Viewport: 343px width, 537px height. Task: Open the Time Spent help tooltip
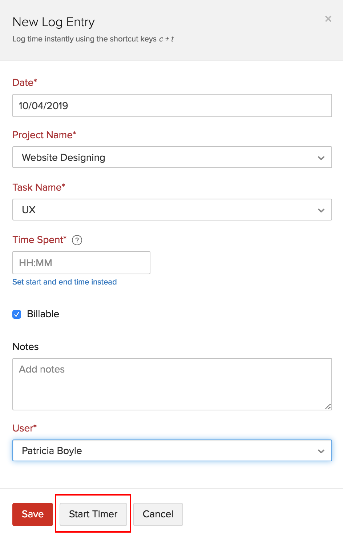[77, 240]
